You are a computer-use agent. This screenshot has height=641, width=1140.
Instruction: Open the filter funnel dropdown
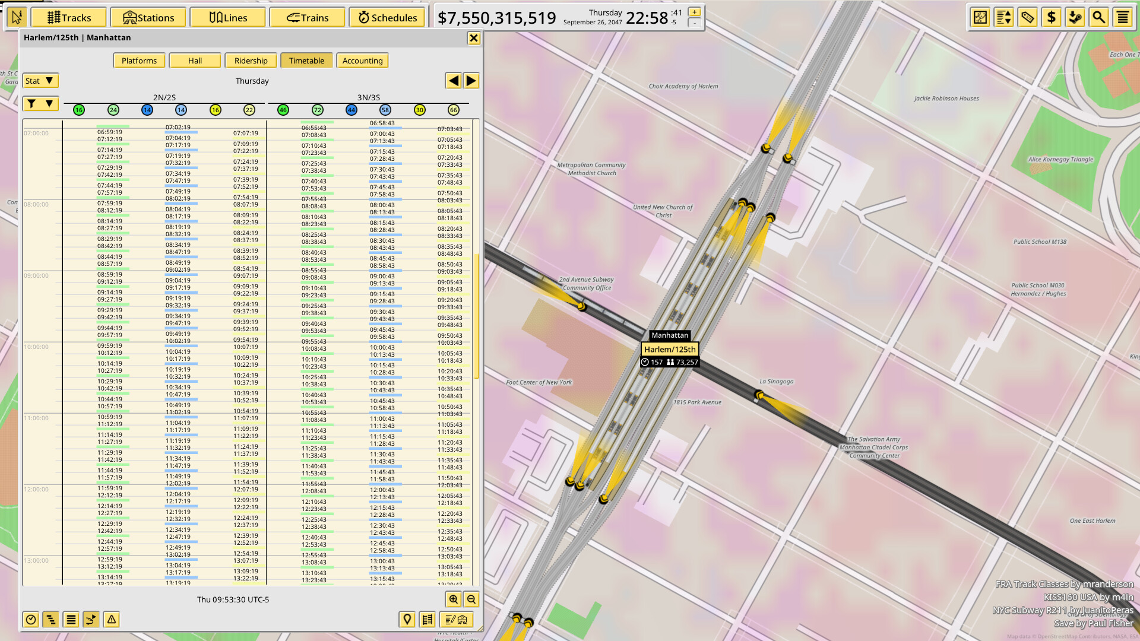pos(40,103)
